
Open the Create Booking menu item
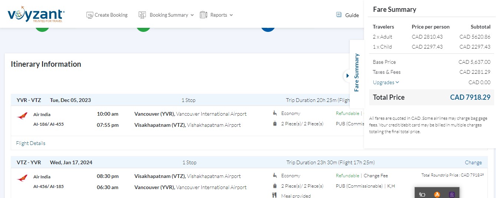[x=111, y=15]
